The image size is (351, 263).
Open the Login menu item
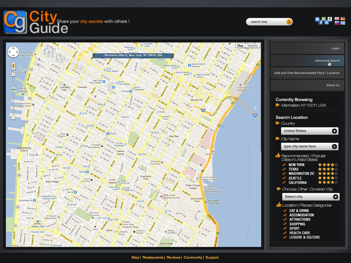pos(307,49)
